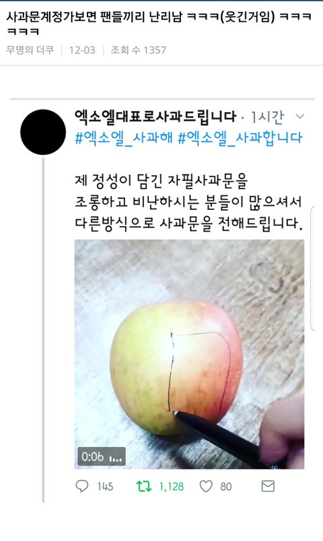
Task: Open the 엑소엘대표로사과드립니다 account name
Action: (155, 116)
